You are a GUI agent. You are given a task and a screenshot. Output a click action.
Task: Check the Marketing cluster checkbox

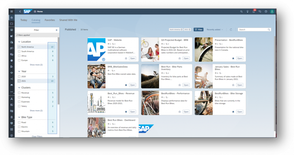[19, 97]
